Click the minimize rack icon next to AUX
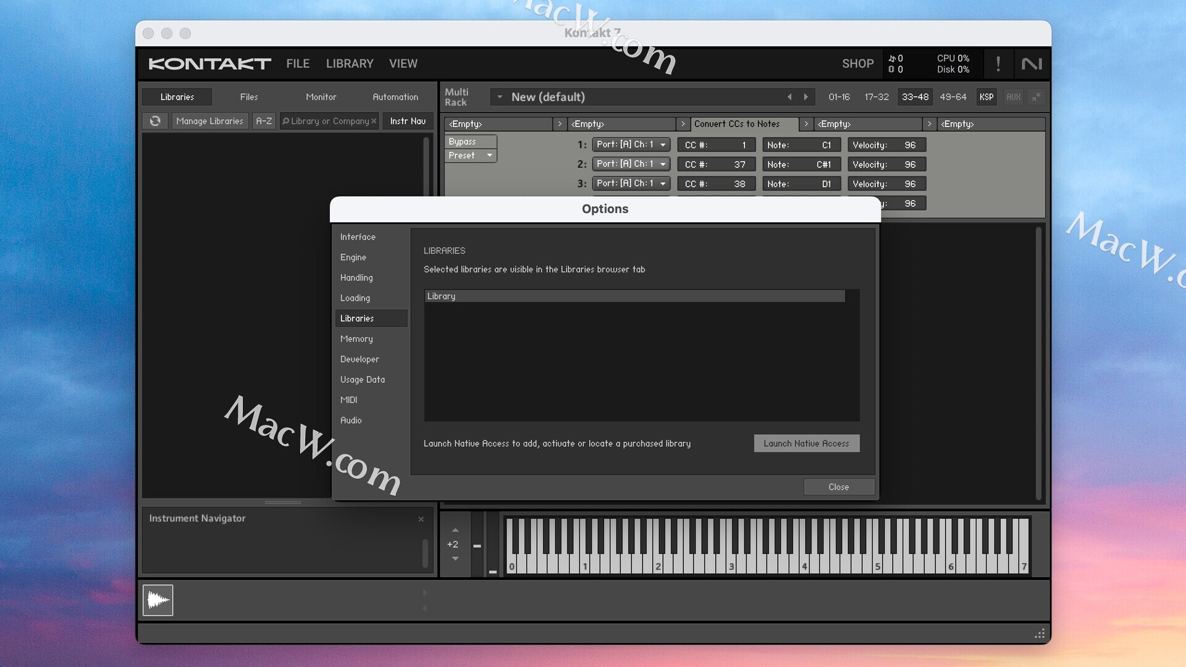The image size is (1186, 667). click(1036, 97)
